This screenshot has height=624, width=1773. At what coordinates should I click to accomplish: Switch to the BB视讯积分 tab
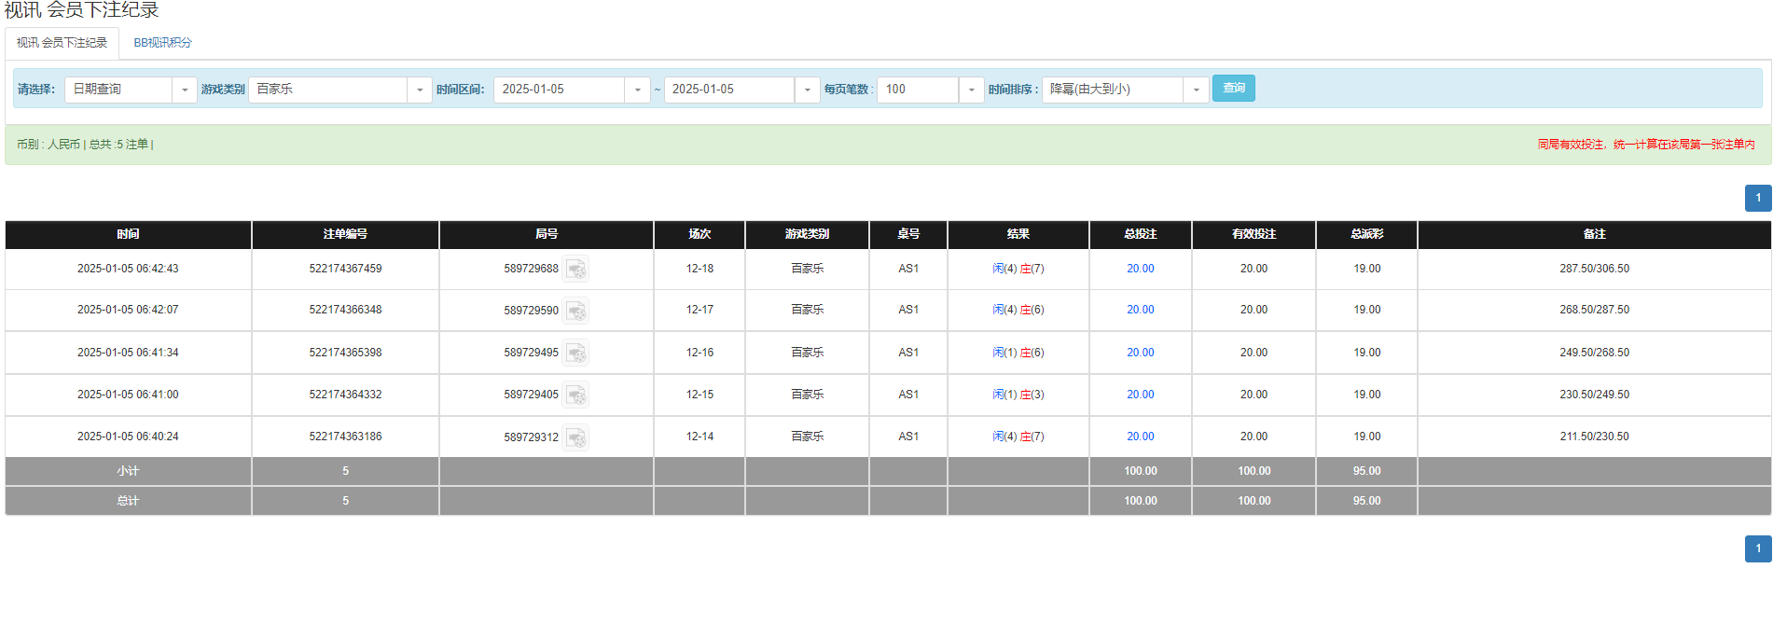click(162, 43)
